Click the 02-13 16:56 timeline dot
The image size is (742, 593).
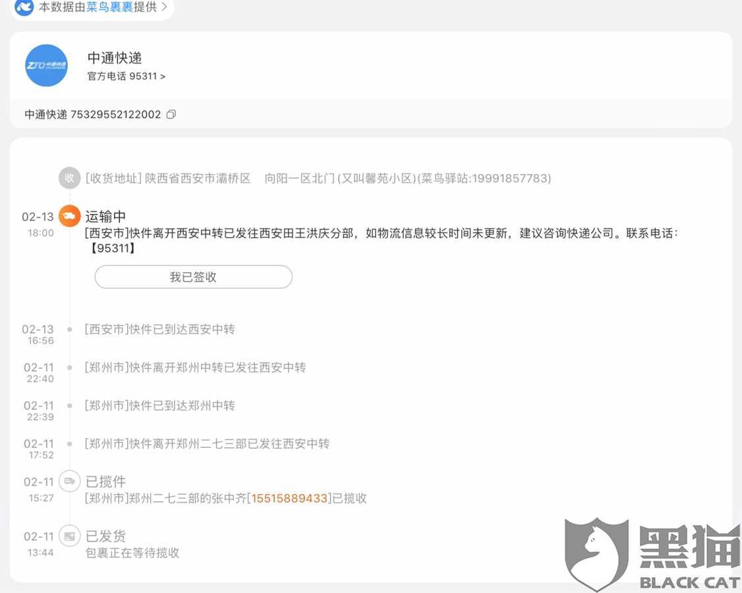point(70,329)
